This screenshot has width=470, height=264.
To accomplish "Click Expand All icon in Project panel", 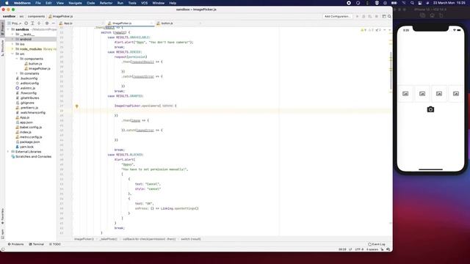I will tap(32, 23).
